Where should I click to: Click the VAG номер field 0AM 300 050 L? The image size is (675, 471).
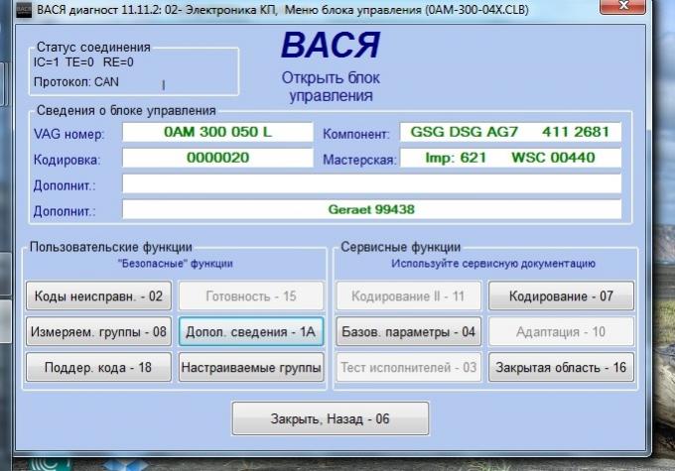(x=217, y=132)
